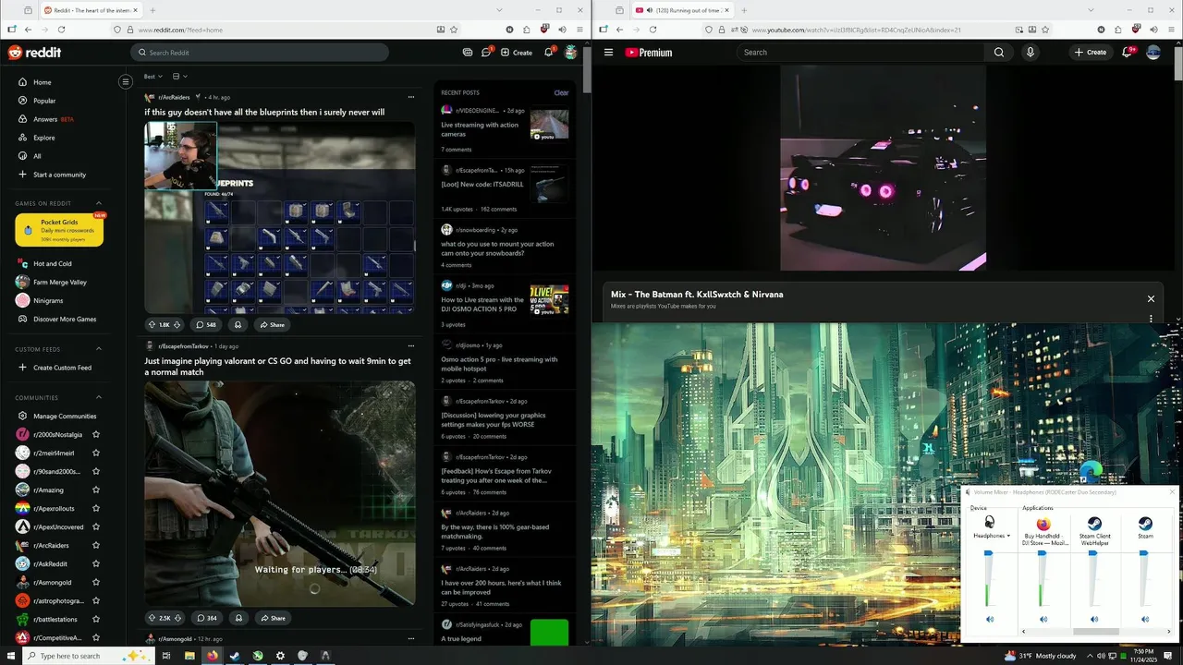Open Reddit user avatar menu
Image resolution: width=1183 pixels, height=665 pixels.
[571, 53]
